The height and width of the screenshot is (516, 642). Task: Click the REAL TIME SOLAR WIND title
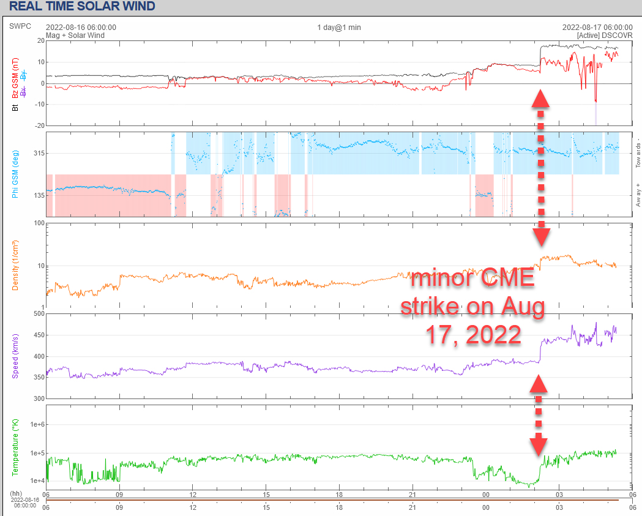tap(82, 6)
